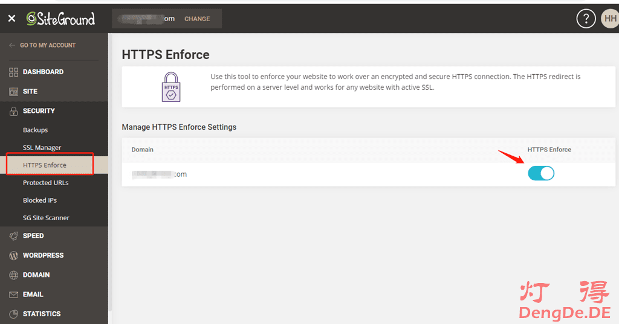The image size is (619, 324).
Task: Expand the WordPress menu section
Action: pos(43,255)
